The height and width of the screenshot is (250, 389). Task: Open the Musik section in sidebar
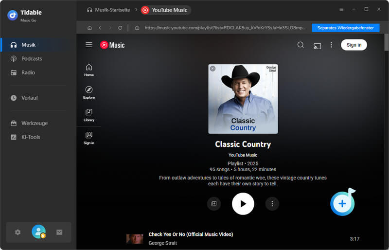pos(38,45)
